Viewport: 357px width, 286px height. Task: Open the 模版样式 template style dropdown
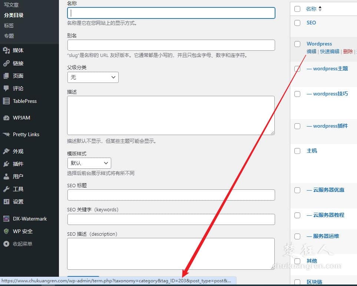click(89, 163)
